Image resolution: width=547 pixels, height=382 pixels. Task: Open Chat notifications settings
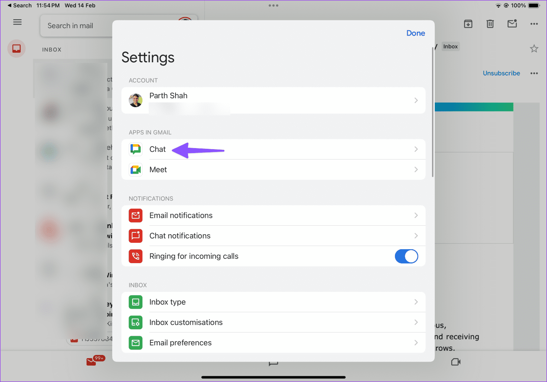coord(273,236)
